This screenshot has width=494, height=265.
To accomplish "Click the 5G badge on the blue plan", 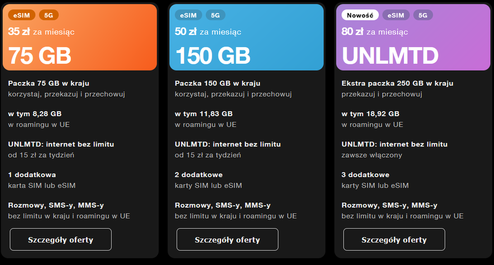I will (215, 15).
